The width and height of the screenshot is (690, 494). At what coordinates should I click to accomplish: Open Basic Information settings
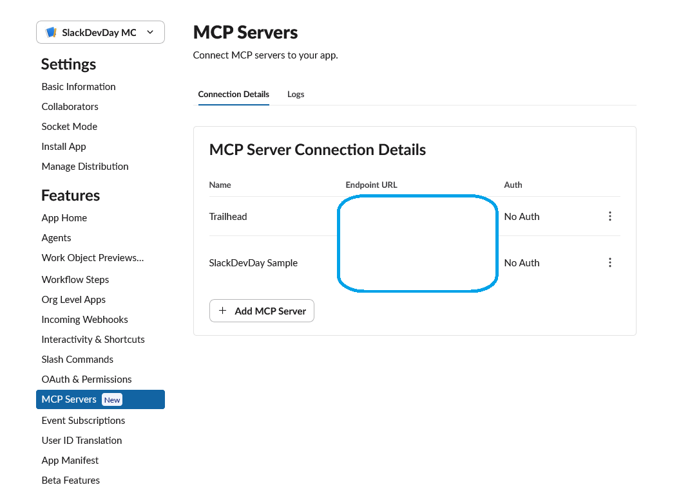[x=79, y=87]
